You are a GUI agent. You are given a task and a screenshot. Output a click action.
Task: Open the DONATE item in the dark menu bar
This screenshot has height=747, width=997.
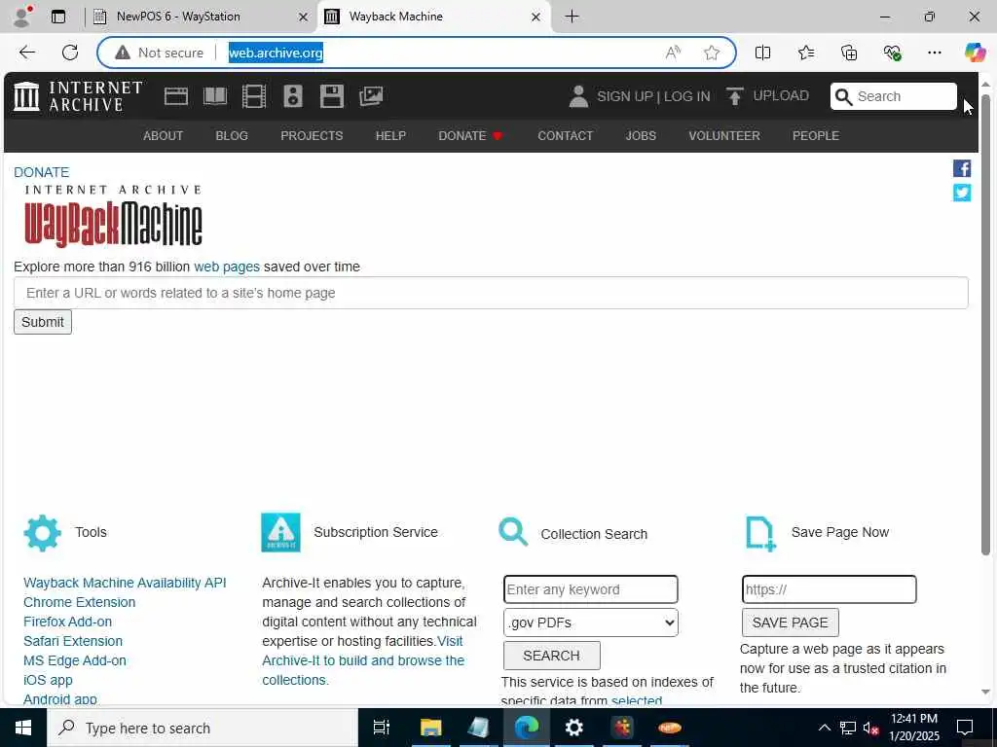coord(470,136)
